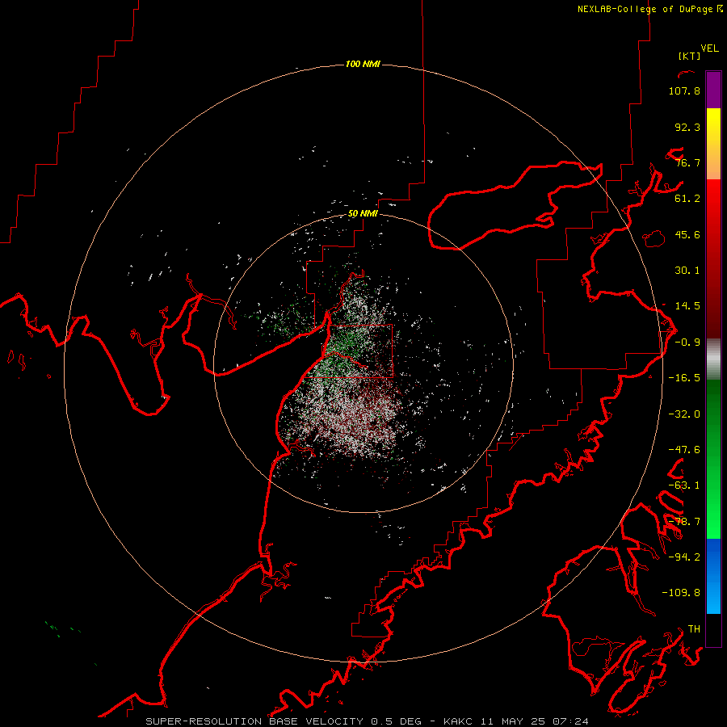The height and width of the screenshot is (727, 727).
Task: Click the 92.3 velocity scale value
Action: 687,127
